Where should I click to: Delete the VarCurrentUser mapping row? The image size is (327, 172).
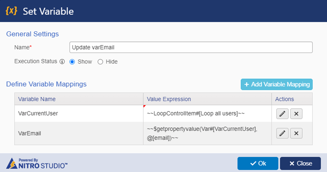point(296,114)
